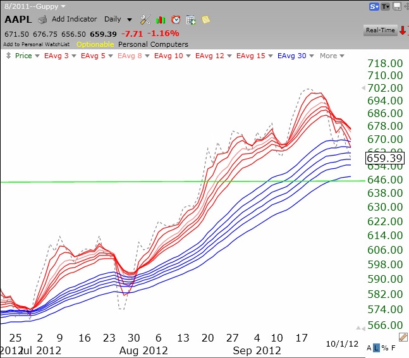Select the % percent scale option

click(385, 348)
